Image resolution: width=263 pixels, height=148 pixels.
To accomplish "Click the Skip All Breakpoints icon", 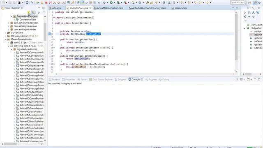I will click(32, 2).
